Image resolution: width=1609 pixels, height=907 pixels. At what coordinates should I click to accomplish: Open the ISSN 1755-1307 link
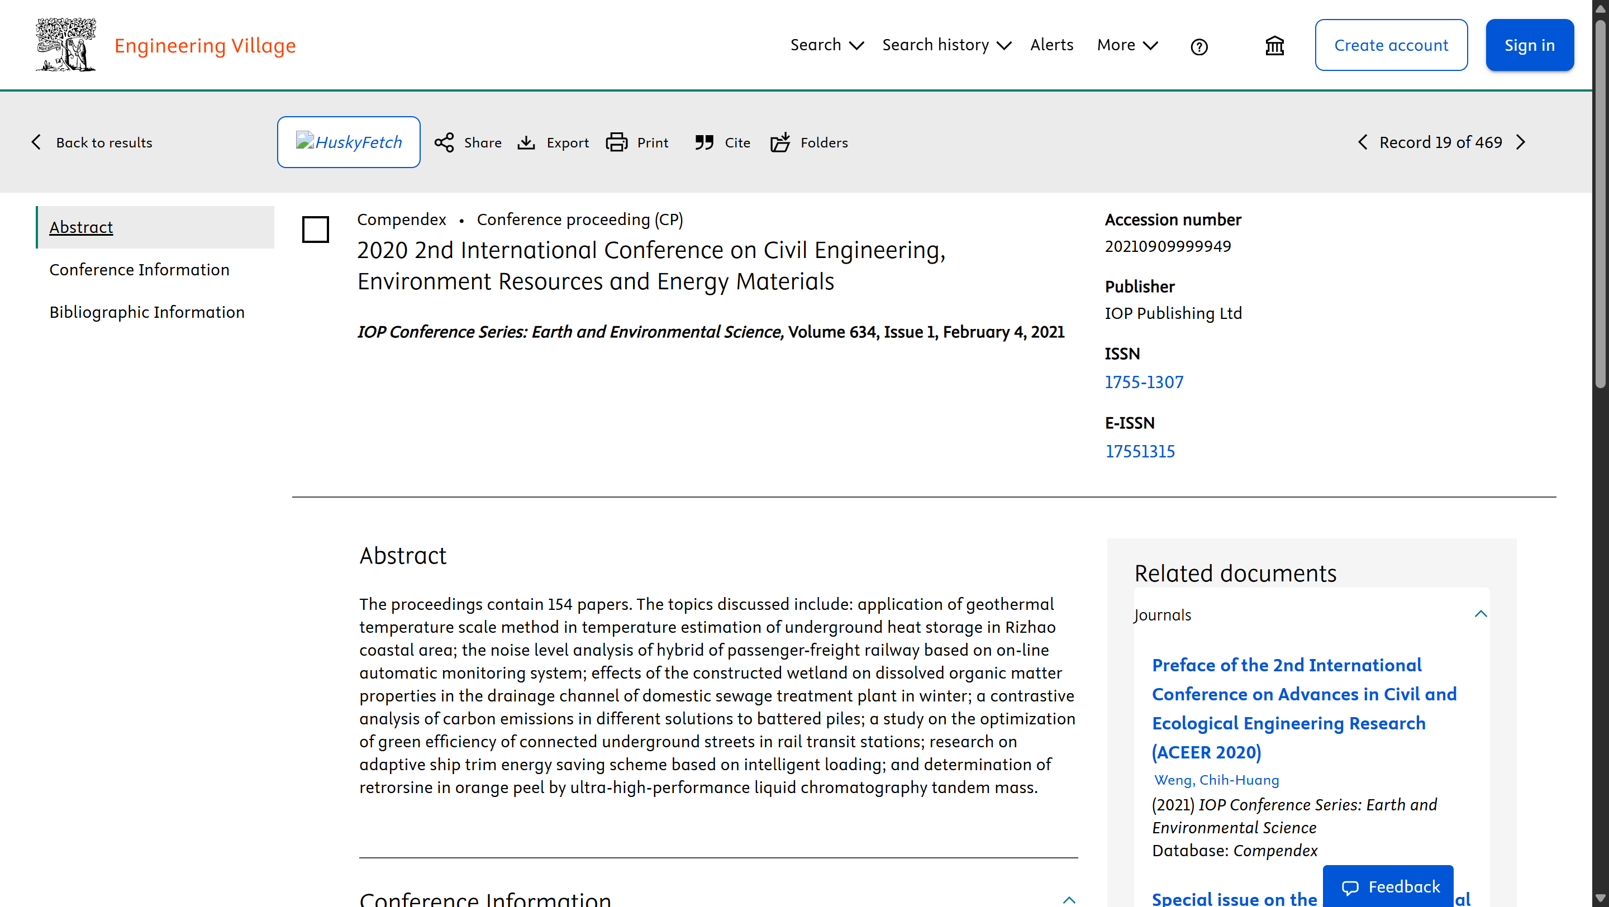click(1144, 382)
